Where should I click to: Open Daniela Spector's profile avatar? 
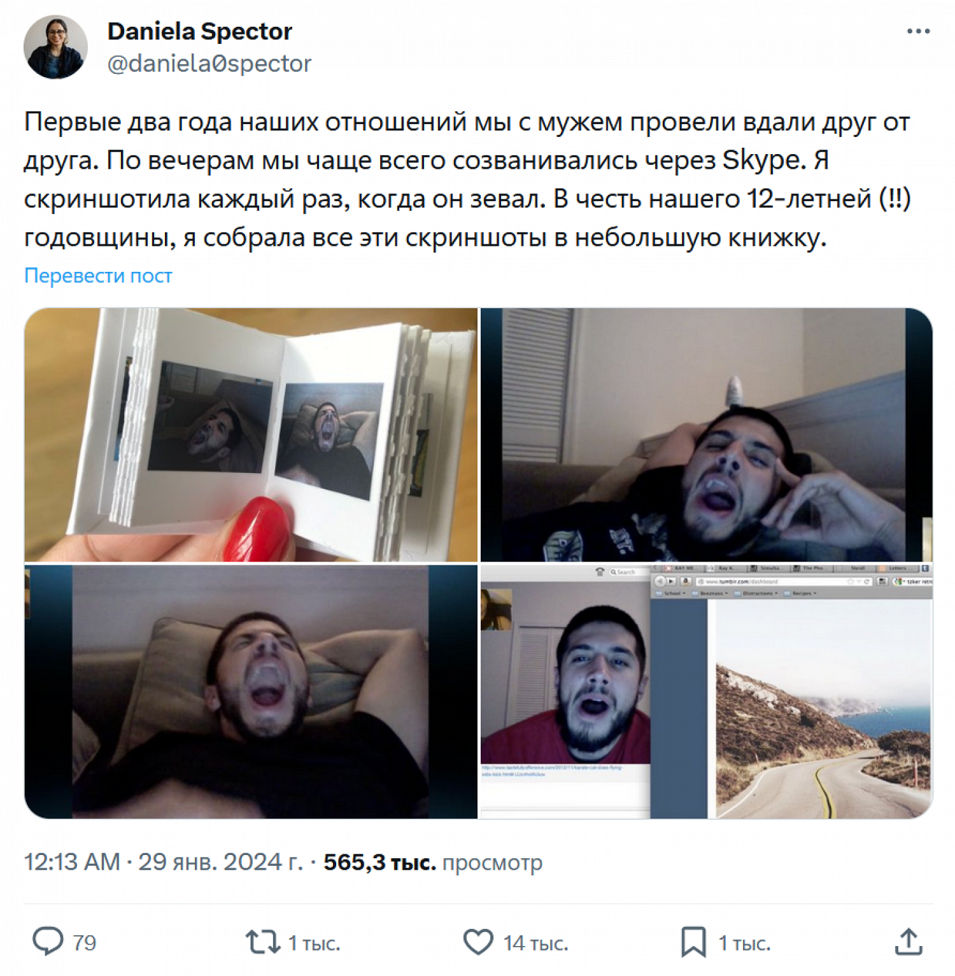click(x=55, y=47)
